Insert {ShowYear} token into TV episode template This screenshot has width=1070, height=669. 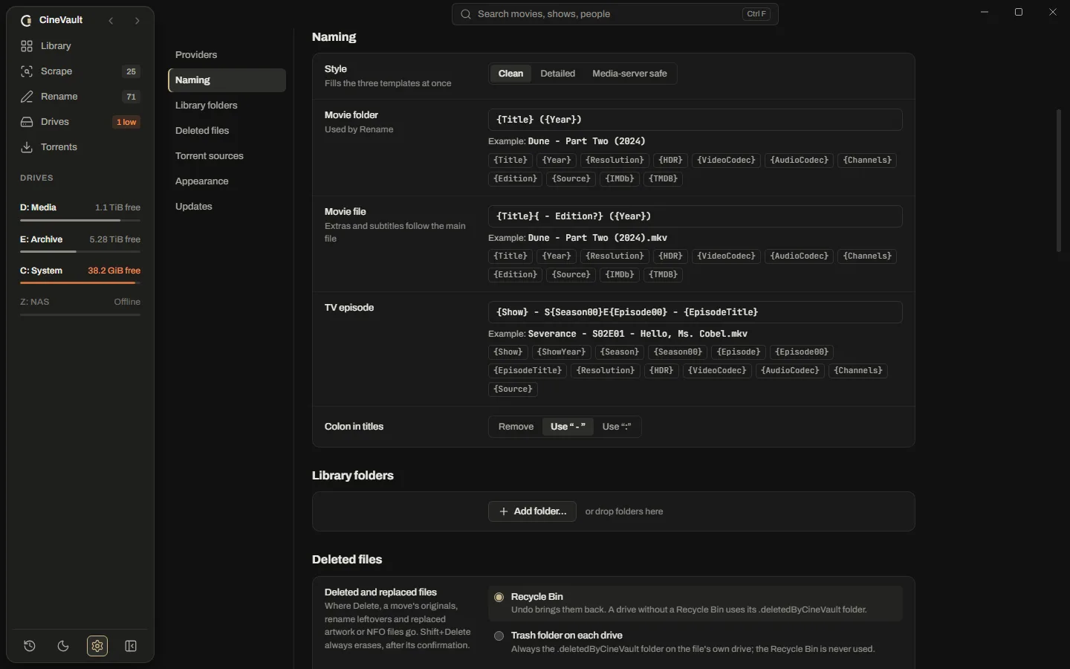pos(561,352)
